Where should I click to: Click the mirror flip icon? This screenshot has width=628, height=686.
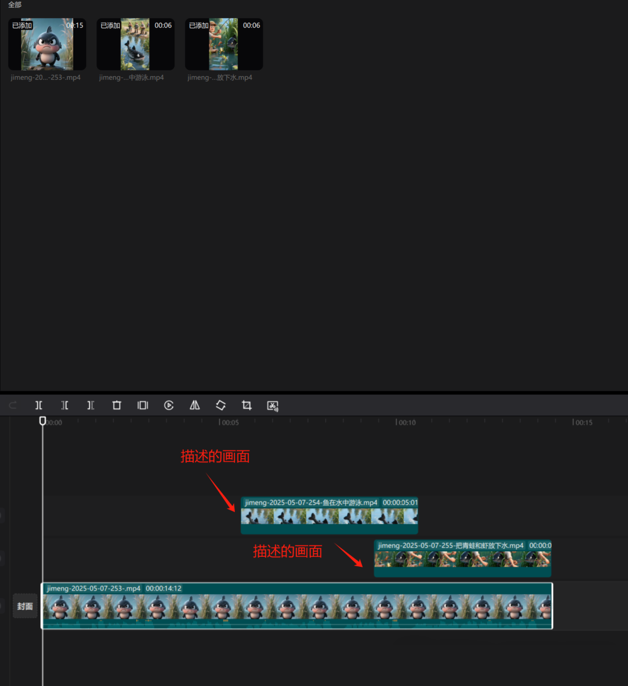[195, 405]
